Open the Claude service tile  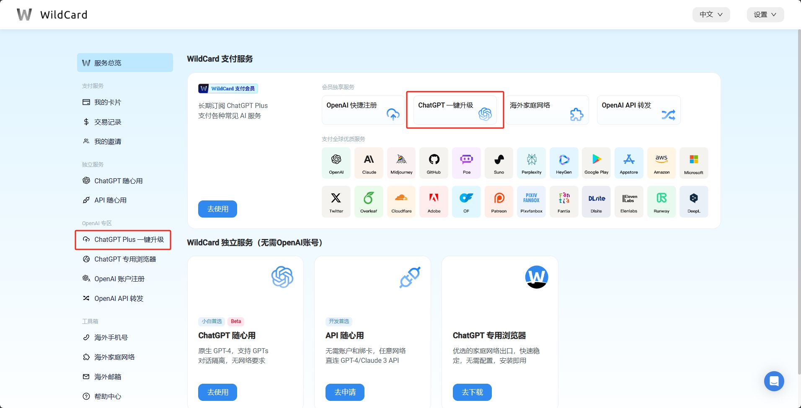[x=369, y=163]
